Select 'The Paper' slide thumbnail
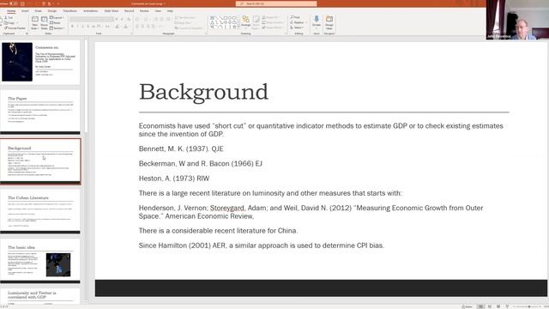Viewport: 549px width, 309px height. click(x=40, y=112)
